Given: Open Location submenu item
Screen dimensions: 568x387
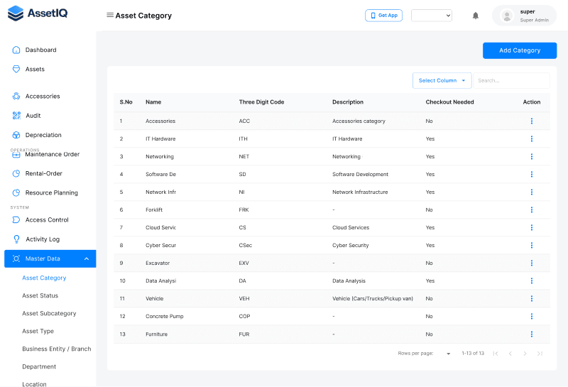Looking at the screenshot, I should pyautogui.click(x=34, y=384).
